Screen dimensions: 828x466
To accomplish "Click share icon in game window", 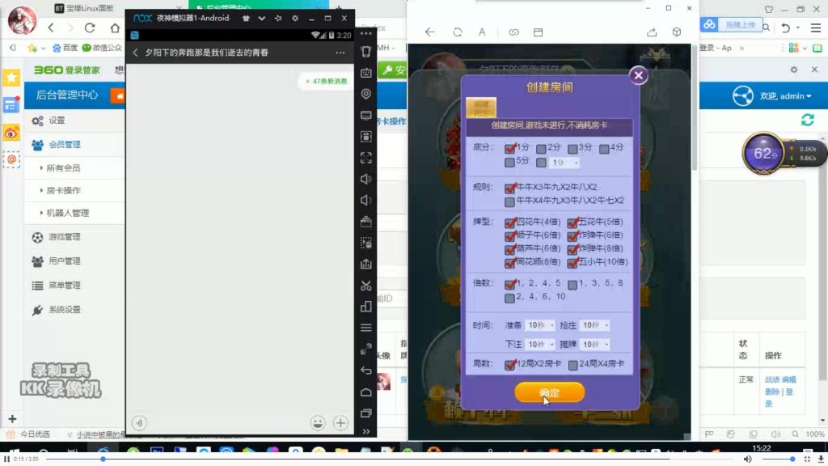I will click(652, 32).
